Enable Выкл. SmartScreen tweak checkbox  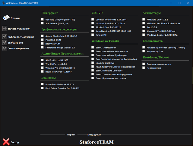pos(93,47)
